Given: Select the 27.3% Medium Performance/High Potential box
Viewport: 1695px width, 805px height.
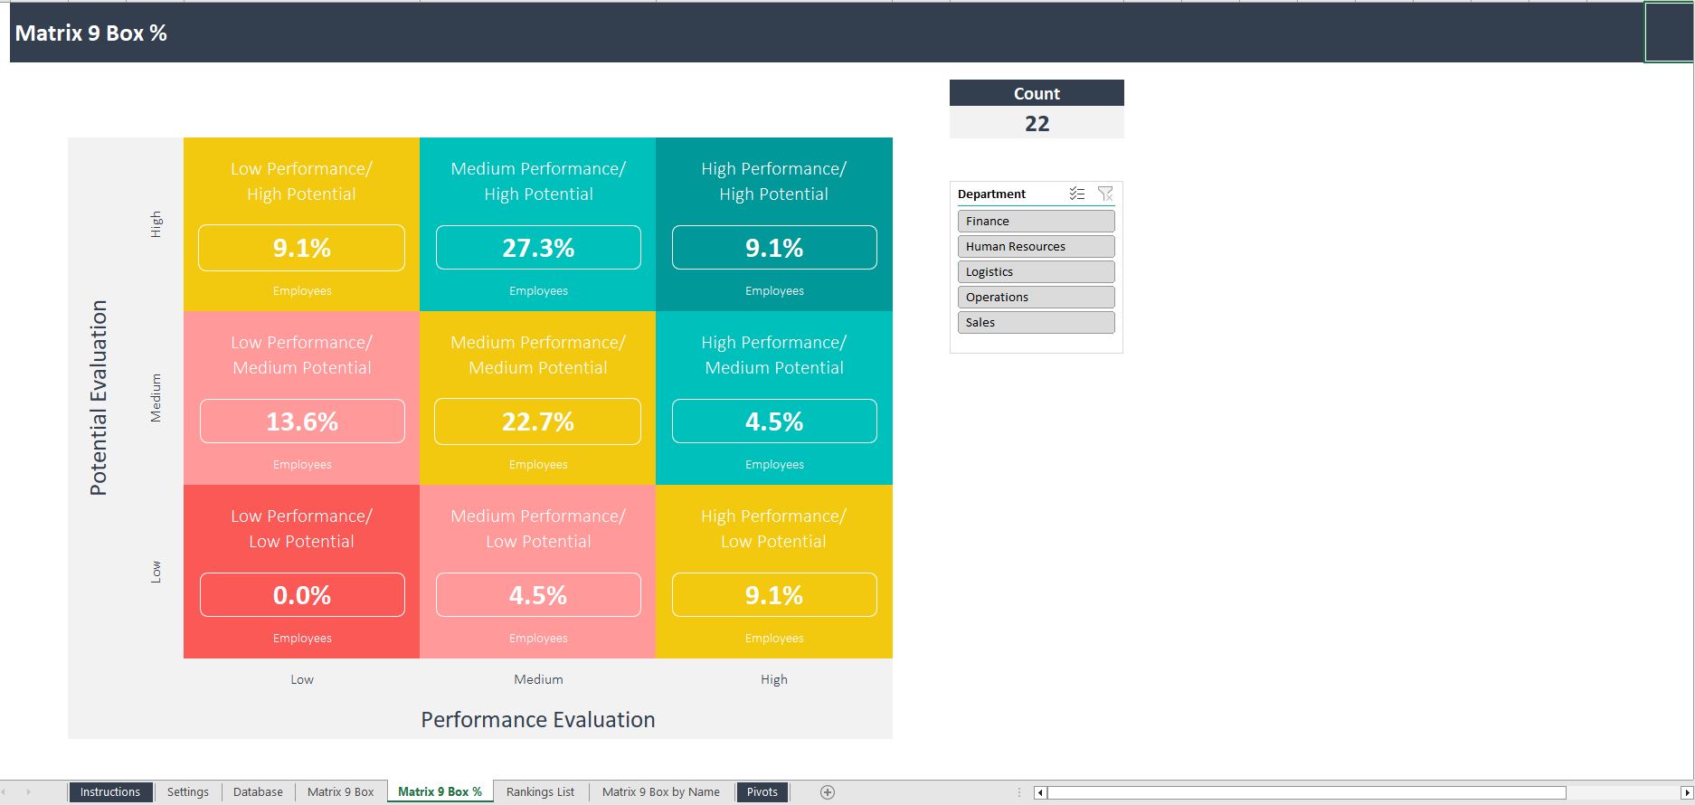Looking at the screenshot, I should pyautogui.click(x=538, y=248).
